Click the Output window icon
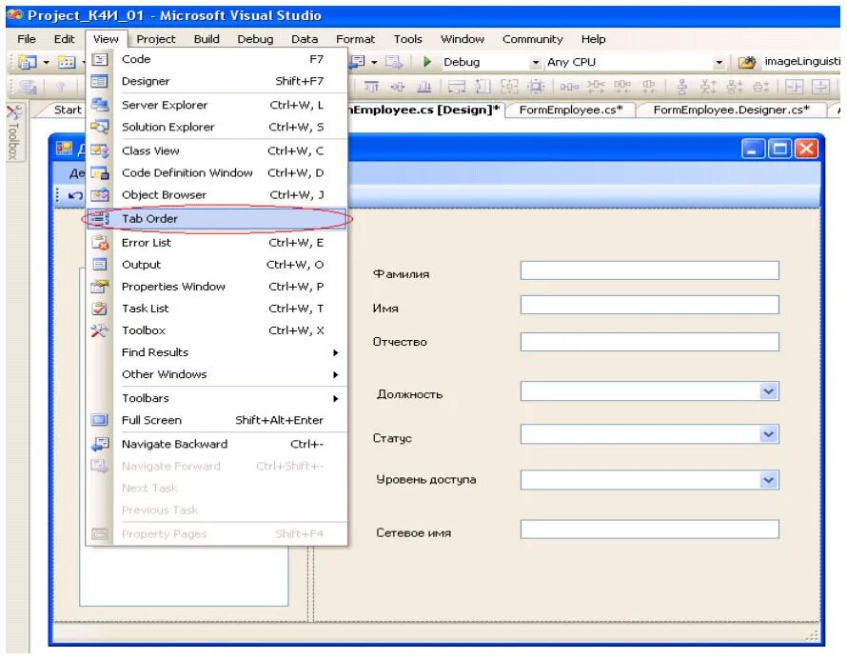 (100, 265)
